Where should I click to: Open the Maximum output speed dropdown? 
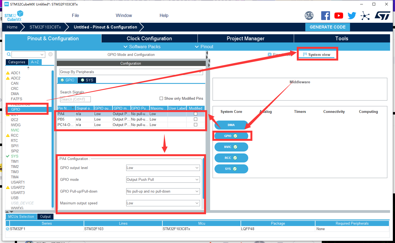coord(163,203)
